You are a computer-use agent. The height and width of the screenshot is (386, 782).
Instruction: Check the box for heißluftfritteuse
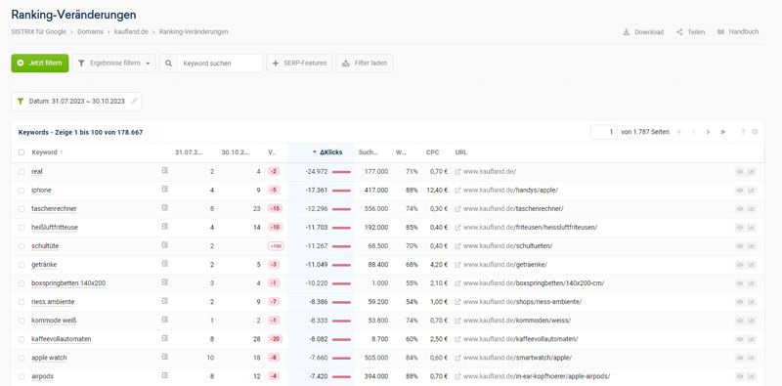22,228
